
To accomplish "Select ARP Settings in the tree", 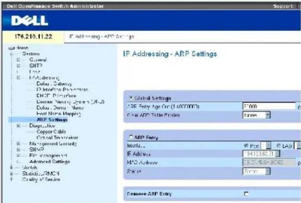I will [x=52, y=120].
